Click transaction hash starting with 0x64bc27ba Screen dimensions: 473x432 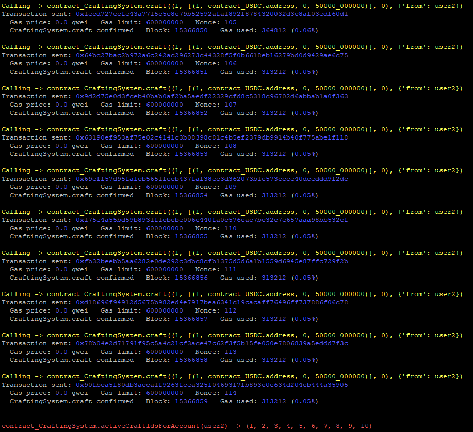212,56
